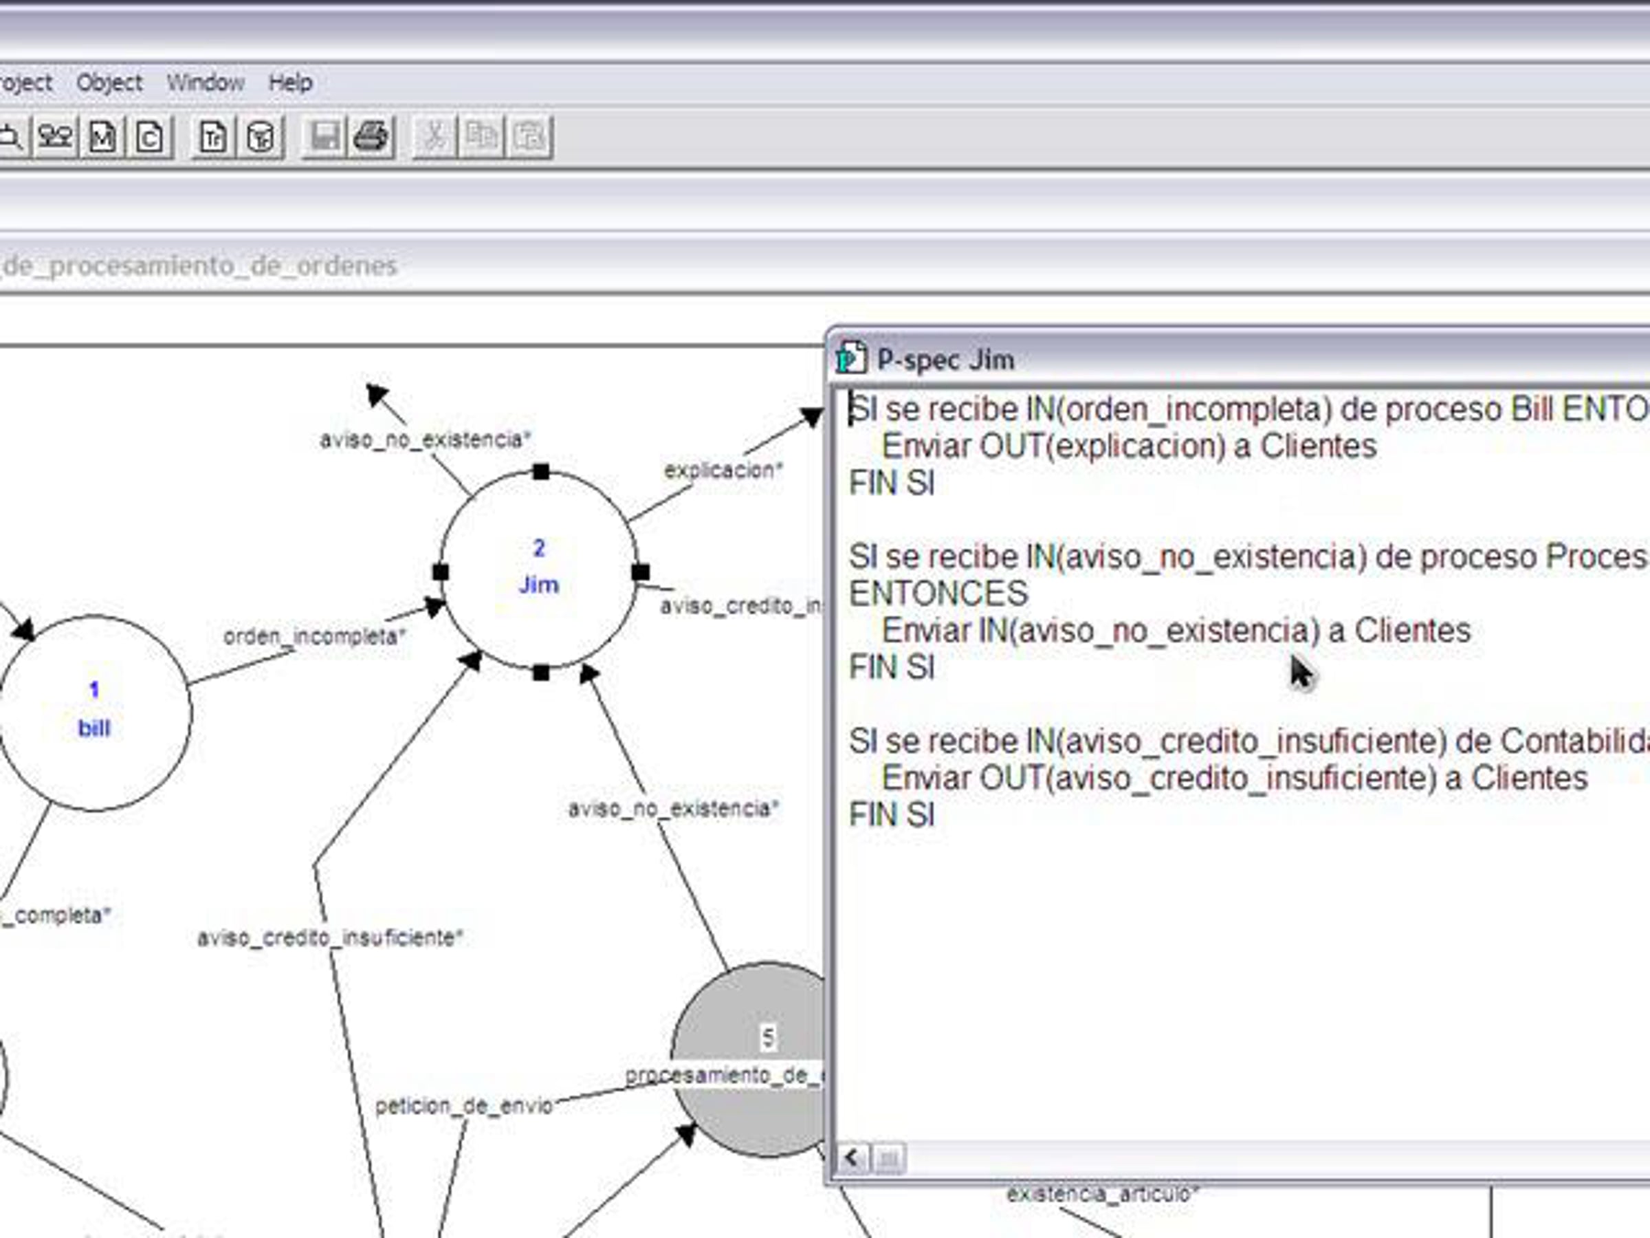The width and height of the screenshot is (1650, 1238).
Task: Click the two-trees diagram toolbar icon
Action: (x=55, y=138)
